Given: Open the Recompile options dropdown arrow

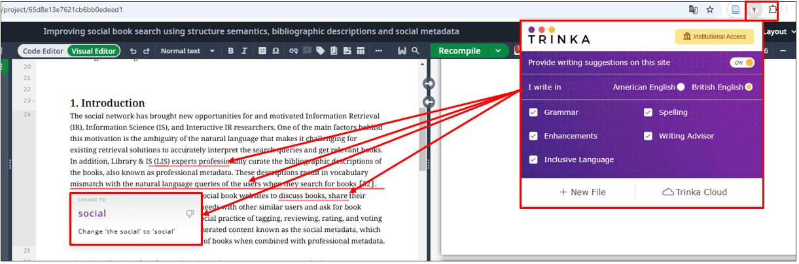Looking at the screenshot, I should click(498, 51).
